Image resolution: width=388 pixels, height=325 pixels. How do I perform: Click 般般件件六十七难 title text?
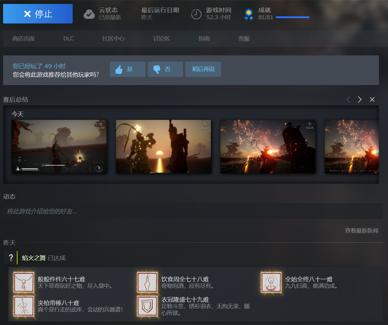click(x=61, y=279)
